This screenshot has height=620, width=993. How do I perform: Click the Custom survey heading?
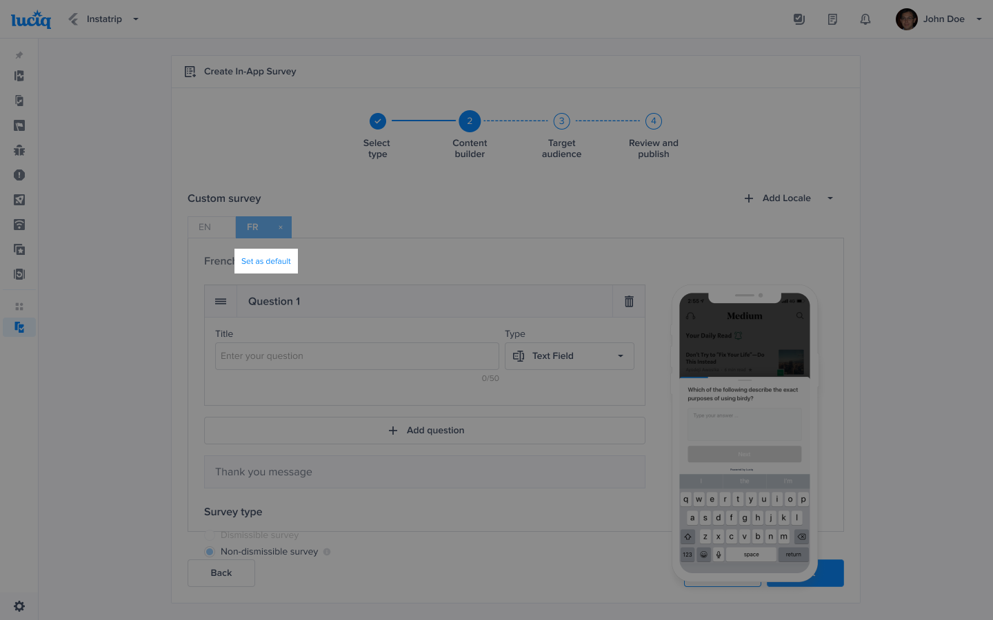(224, 198)
